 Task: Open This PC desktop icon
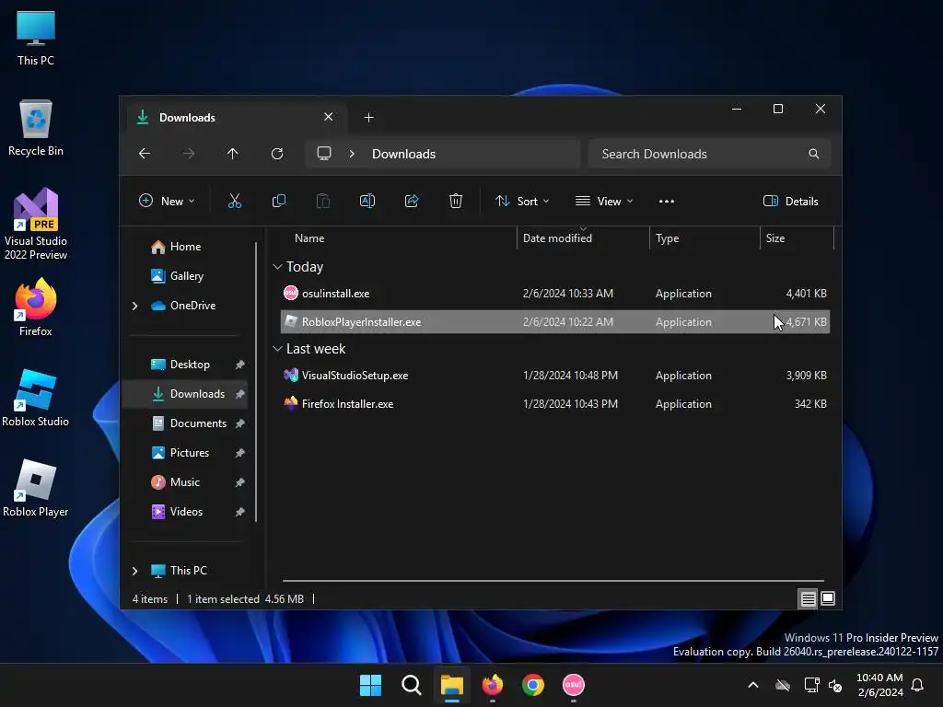click(x=36, y=38)
